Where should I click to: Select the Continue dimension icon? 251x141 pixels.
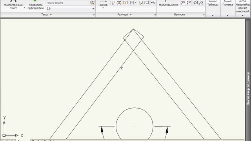(132, 3)
